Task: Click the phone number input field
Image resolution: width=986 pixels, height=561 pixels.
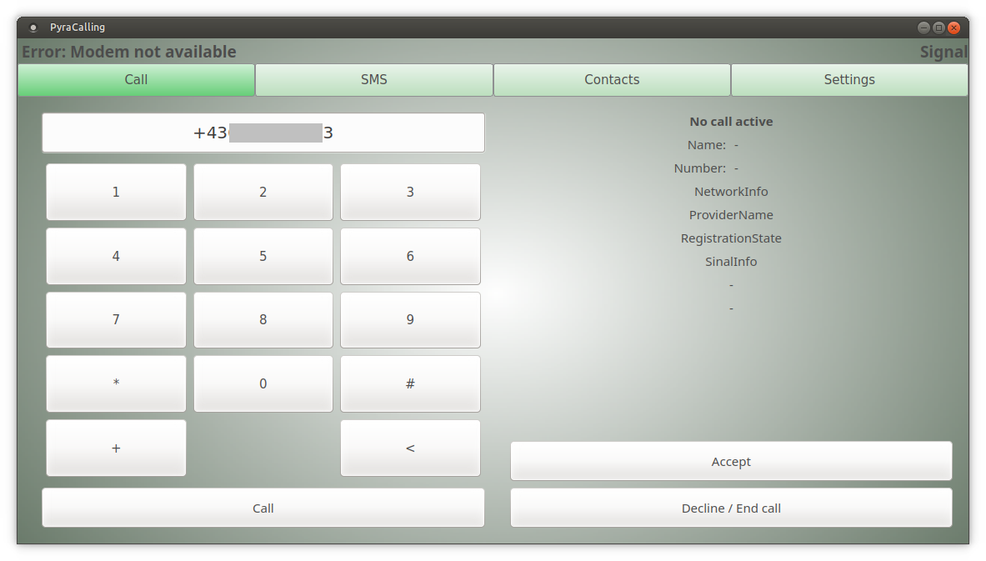Action: [x=263, y=133]
